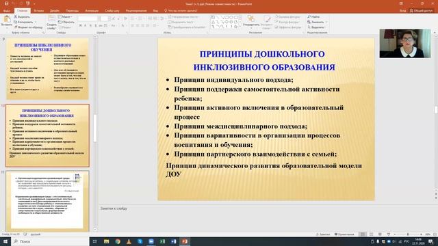Expand the shapes gallery more arrow
The height and width of the screenshot is (246, 438).
(240, 27)
